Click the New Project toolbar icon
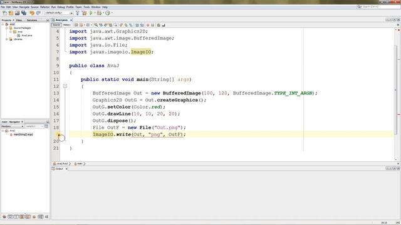This screenshot has width=401, height=225. pyautogui.click(x=11, y=12)
